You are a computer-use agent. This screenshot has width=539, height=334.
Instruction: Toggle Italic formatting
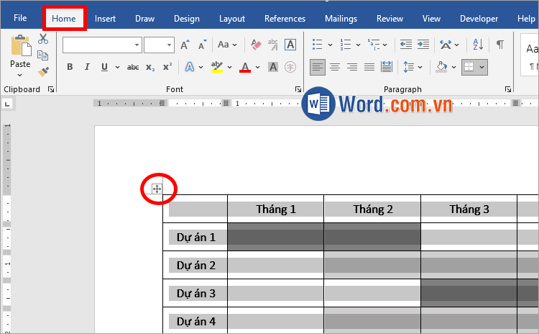point(87,67)
